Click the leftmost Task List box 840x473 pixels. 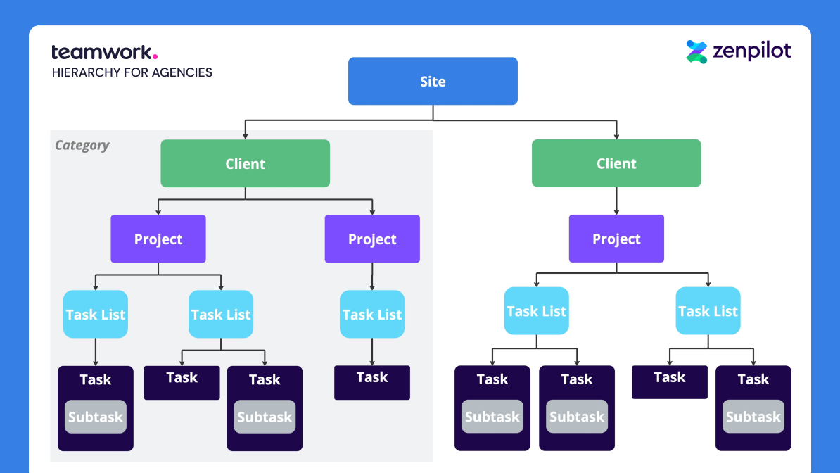[x=95, y=315]
